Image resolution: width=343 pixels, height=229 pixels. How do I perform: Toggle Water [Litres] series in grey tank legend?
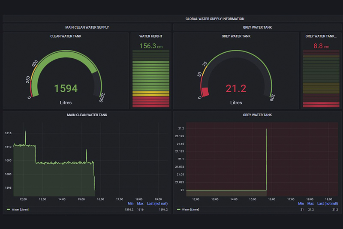click(190, 210)
